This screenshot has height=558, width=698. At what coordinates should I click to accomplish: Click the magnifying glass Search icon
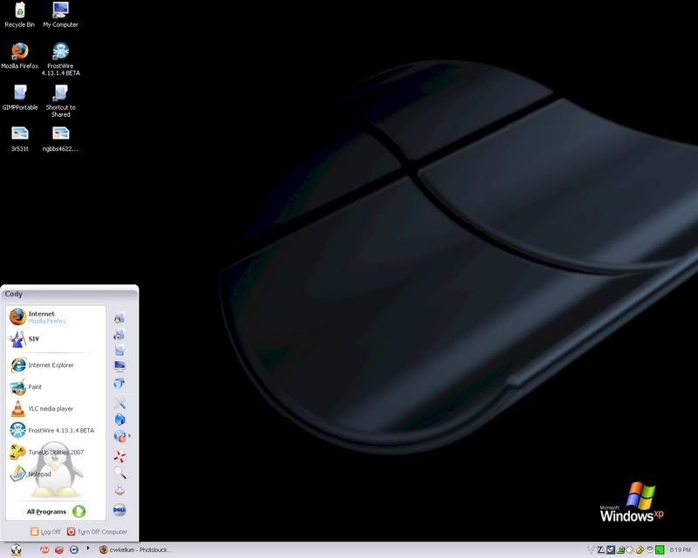click(120, 472)
